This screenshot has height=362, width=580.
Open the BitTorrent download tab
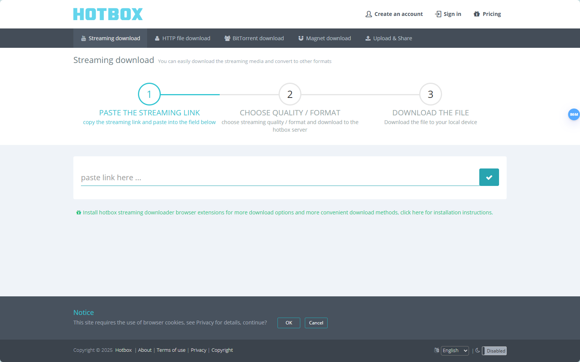coord(254,38)
